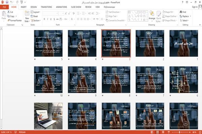
Task: Open the FILEminimizer tab
Action: [109, 7]
